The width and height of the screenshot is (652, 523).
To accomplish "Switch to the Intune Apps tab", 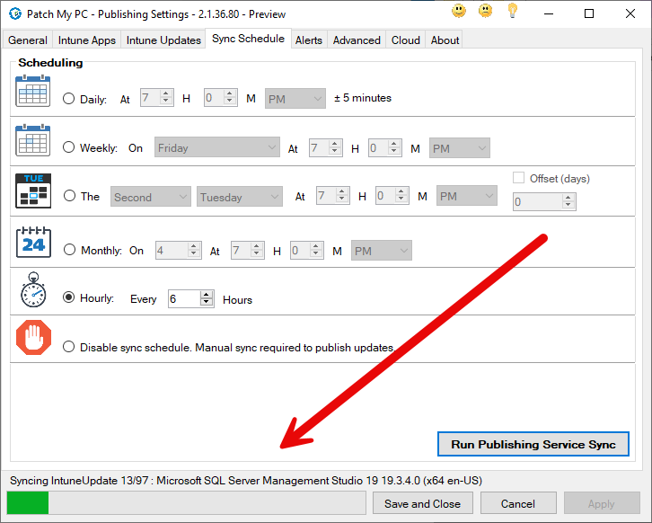I will click(87, 40).
